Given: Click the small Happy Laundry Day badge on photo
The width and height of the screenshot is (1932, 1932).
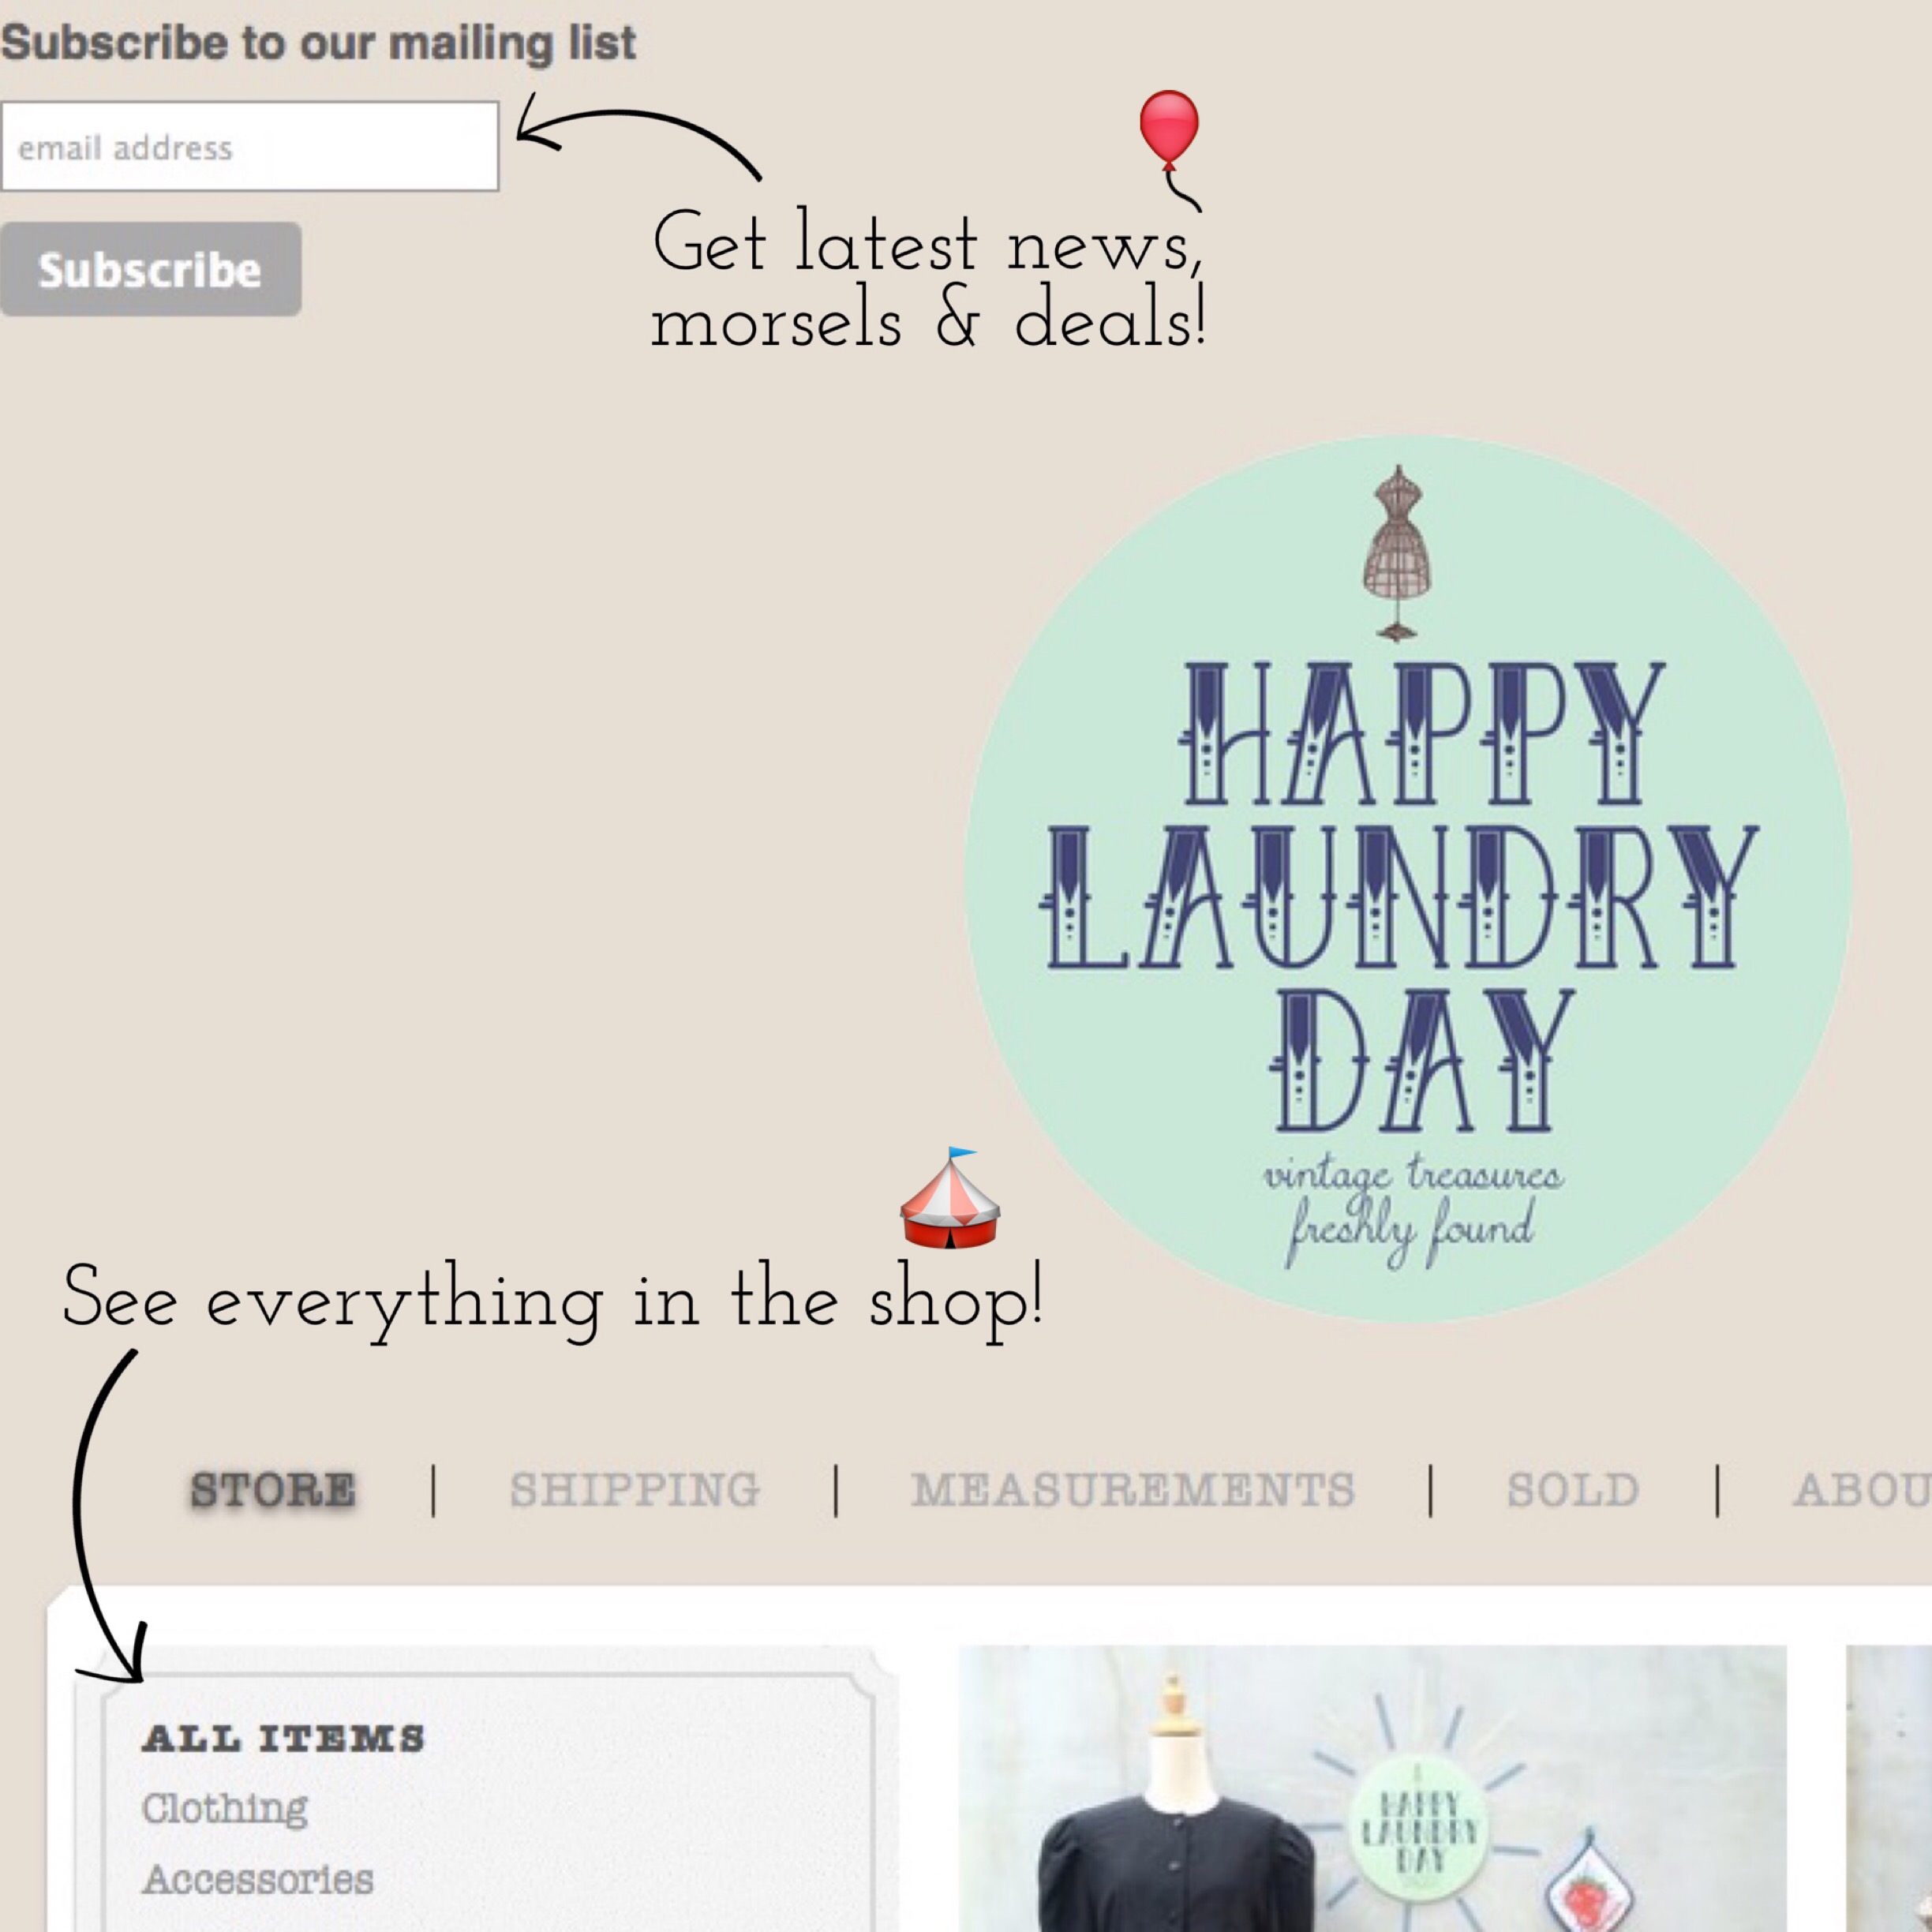Looking at the screenshot, I should pyautogui.click(x=1418, y=1832).
